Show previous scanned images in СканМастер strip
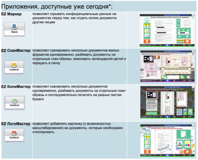198x160 pixels. [x=163, y=61]
